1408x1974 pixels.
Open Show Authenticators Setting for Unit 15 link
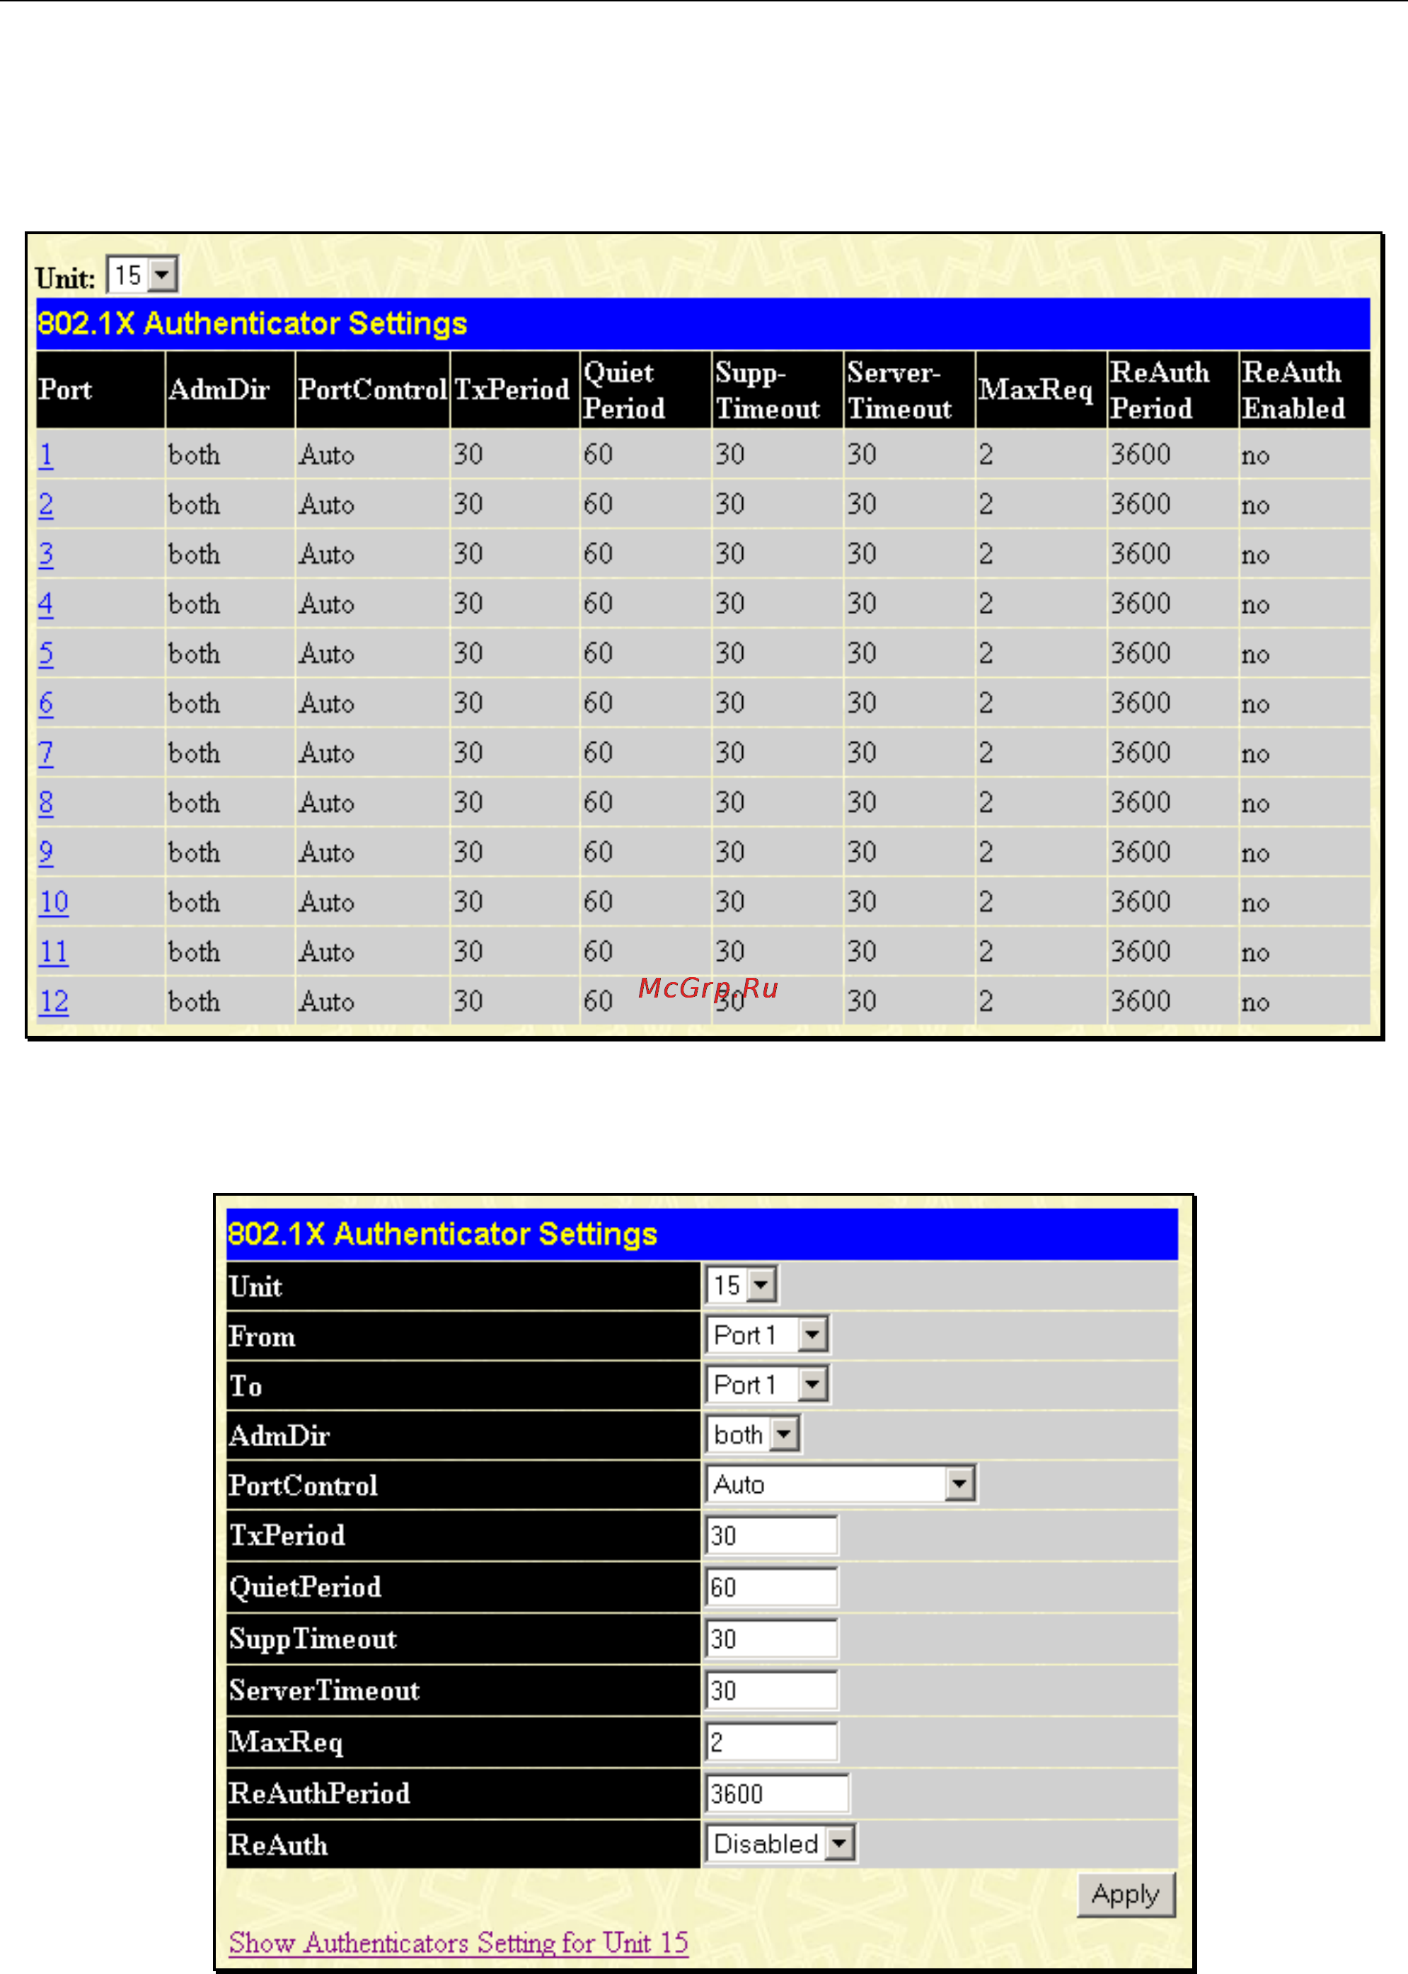pos(458,1943)
